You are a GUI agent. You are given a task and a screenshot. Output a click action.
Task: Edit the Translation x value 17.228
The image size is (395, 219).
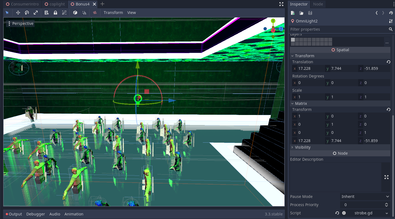(308, 68)
